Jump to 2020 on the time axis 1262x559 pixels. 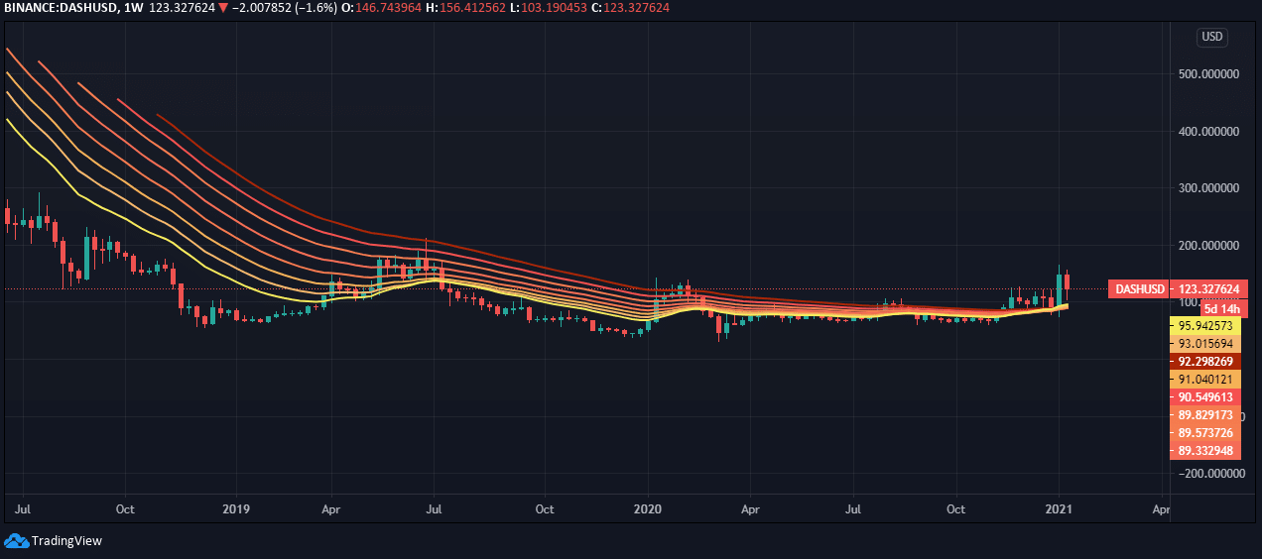coord(647,509)
